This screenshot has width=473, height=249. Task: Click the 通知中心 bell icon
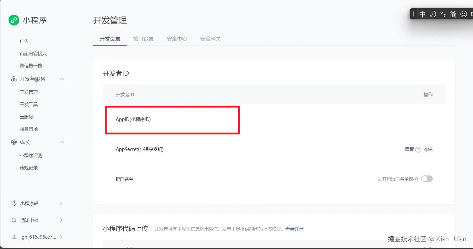14,220
